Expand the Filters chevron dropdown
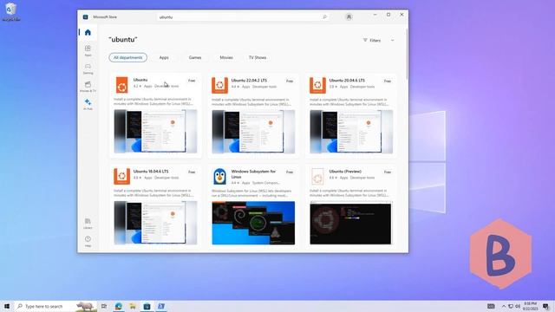Image resolution: width=555 pixels, height=312 pixels. [392, 41]
